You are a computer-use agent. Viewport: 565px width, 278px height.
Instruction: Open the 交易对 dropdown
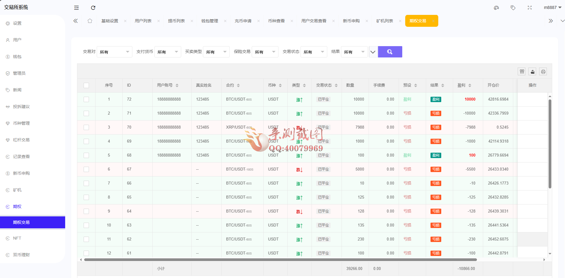pos(114,52)
